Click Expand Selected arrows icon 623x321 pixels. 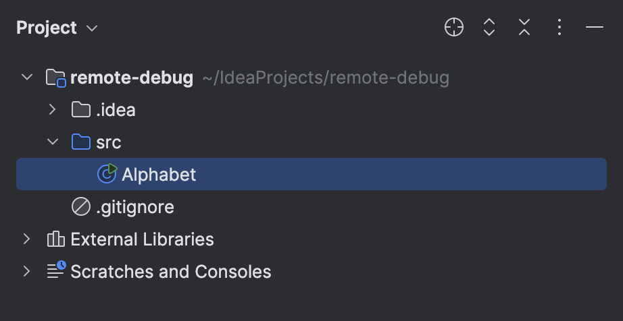click(489, 28)
